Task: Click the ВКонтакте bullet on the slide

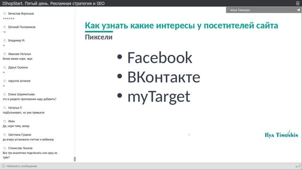Action: click(164, 77)
